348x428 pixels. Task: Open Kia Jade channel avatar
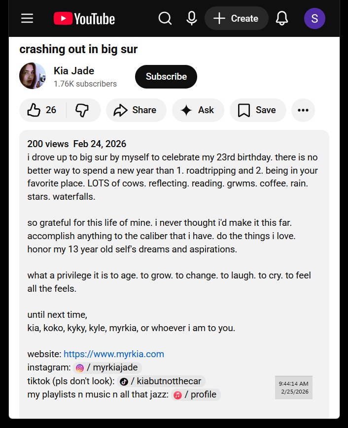click(x=33, y=76)
